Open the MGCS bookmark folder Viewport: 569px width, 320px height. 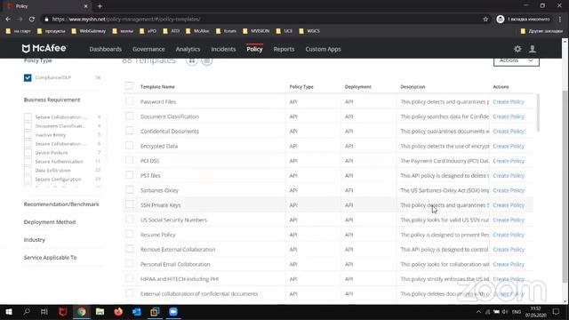click(x=309, y=31)
